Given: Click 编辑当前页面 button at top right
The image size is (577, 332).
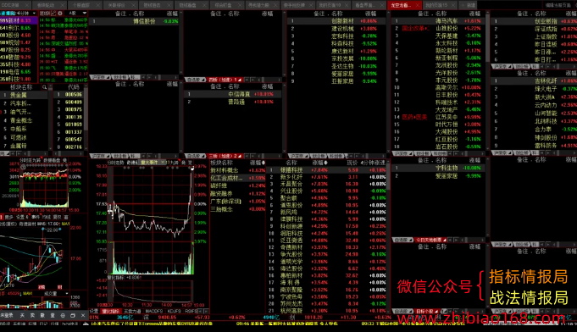Looking at the screenshot, I should (x=558, y=5).
